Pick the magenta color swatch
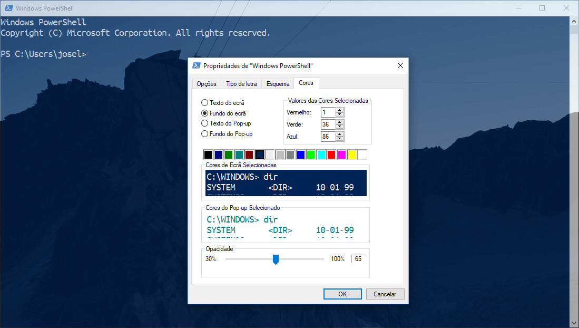 (x=341, y=155)
